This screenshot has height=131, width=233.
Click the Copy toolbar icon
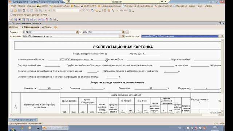(x=28, y=11)
